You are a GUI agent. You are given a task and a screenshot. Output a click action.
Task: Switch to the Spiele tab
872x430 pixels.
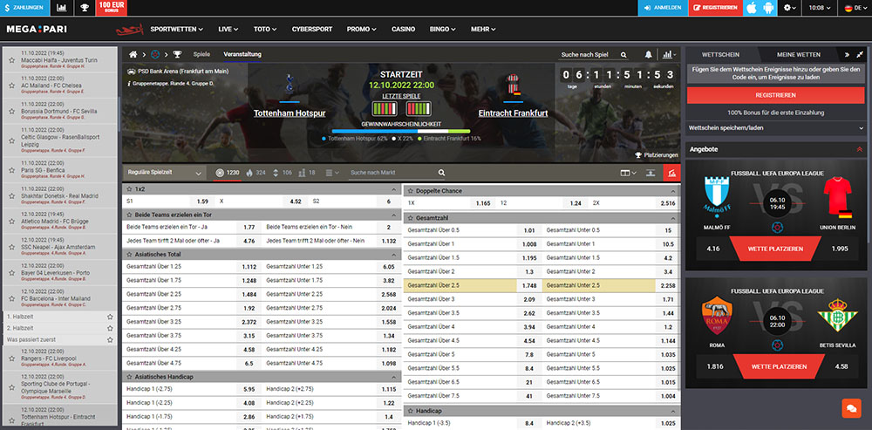coord(201,55)
